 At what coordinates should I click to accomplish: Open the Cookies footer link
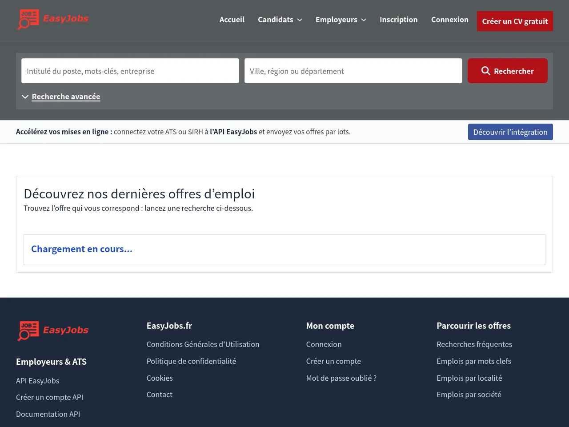pyautogui.click(x=160, y=378)
